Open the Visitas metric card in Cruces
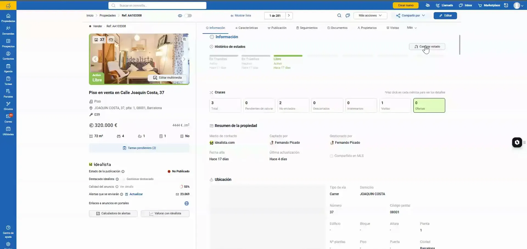The height and width of the screenshot is (249, 527). [x=395, y=106]
